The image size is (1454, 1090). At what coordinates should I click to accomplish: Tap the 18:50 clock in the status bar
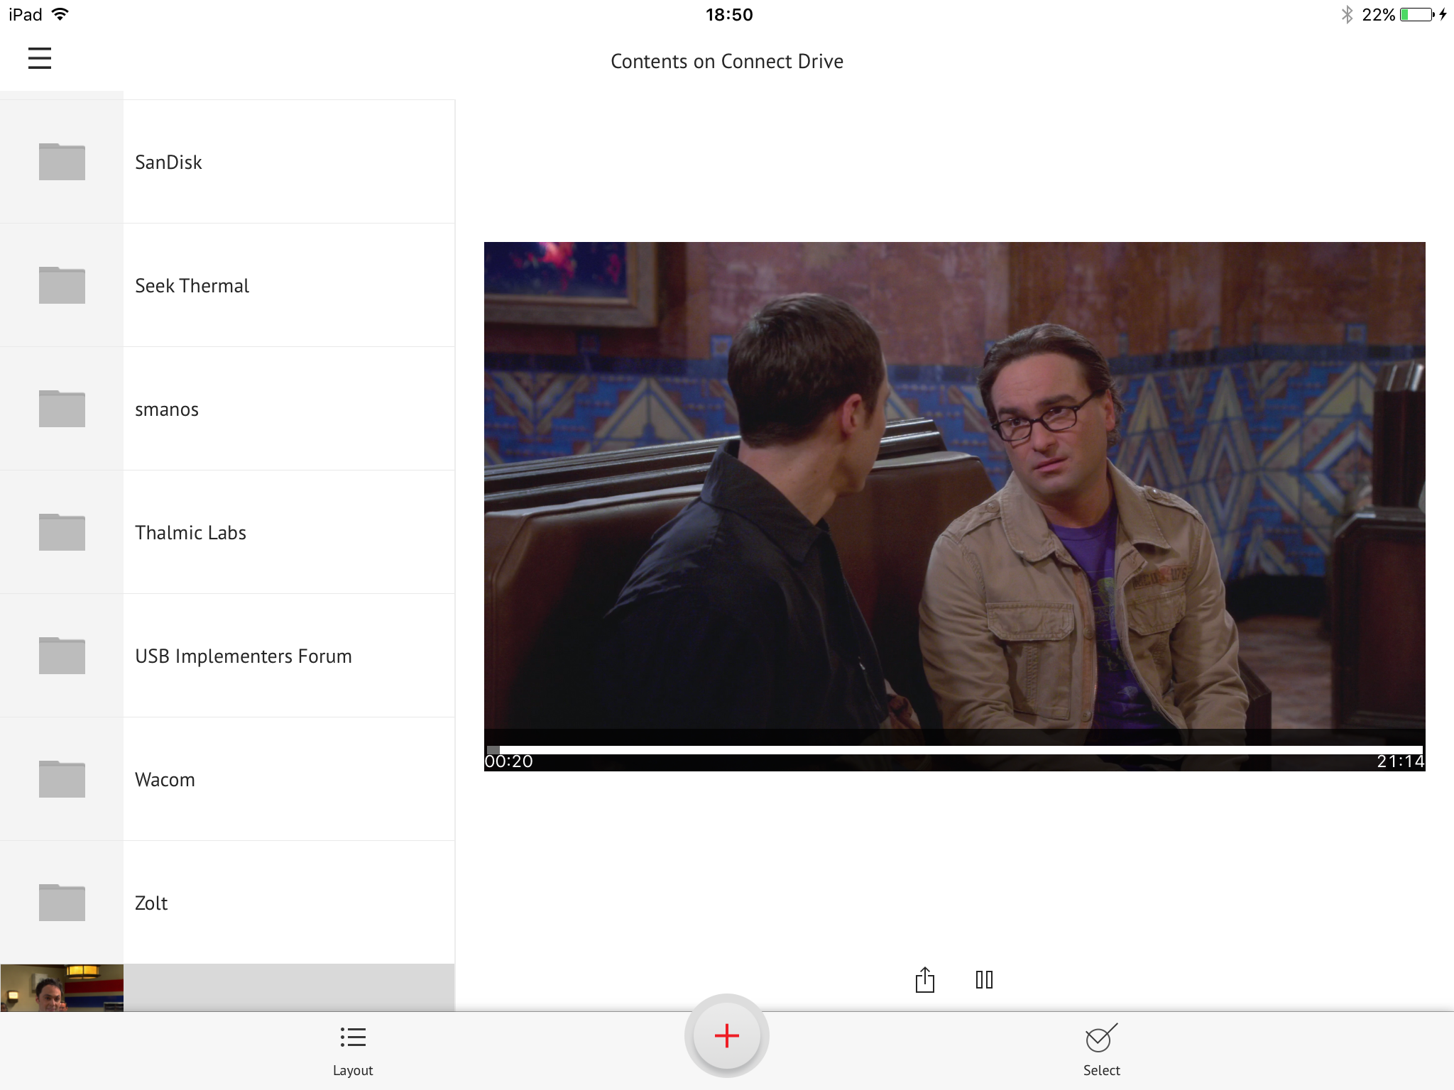729,15
